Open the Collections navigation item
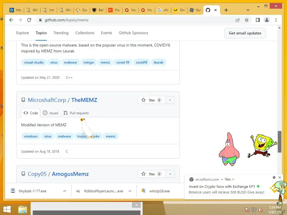 (x=85, y=33)
